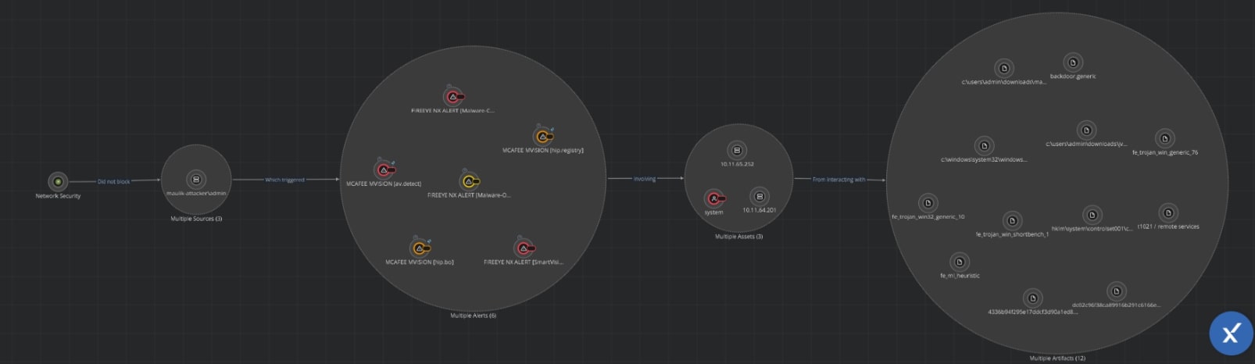Screen dimensions: 1255x364
Task: Select the 10.11.65.252 asset node
Action: tap(736, 151)
